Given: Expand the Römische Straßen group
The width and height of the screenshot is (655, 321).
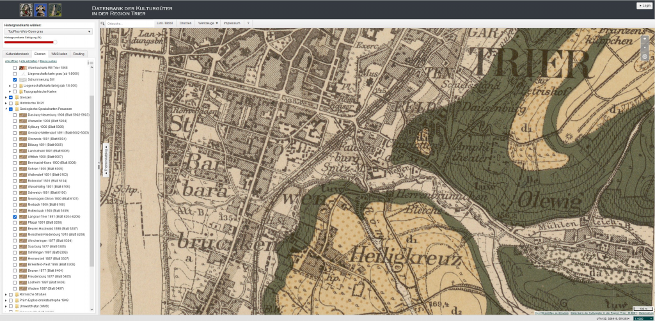Looking at the screenshot, I should tap(6, 294).
